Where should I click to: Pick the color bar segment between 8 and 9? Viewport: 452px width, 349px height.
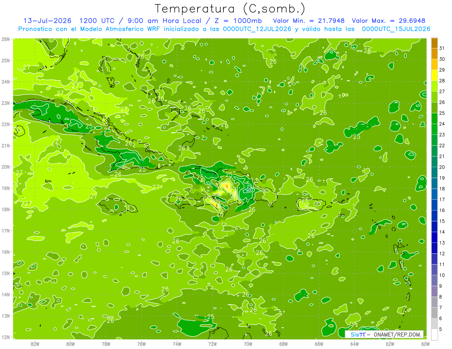434,291
